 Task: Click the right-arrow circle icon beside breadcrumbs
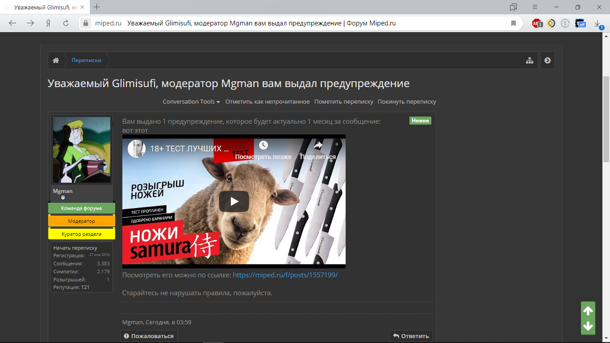click(x=547, y=61)
